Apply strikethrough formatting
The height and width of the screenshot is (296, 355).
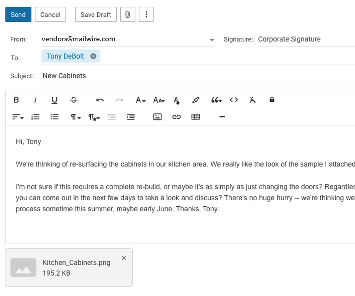pyautogui.click(x=73, y=100)
